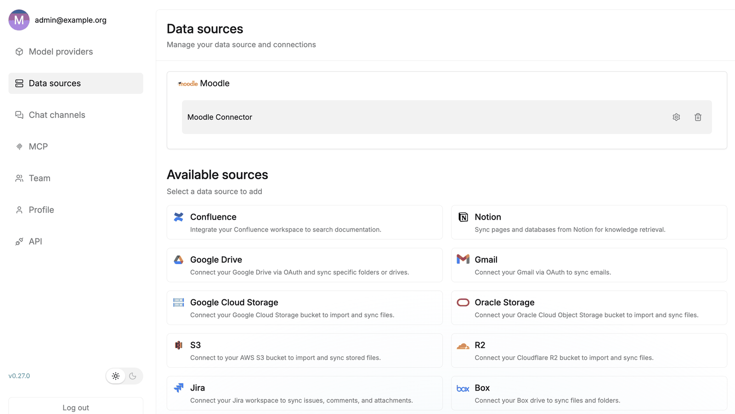Select Gmail source card

click(589, 265)
